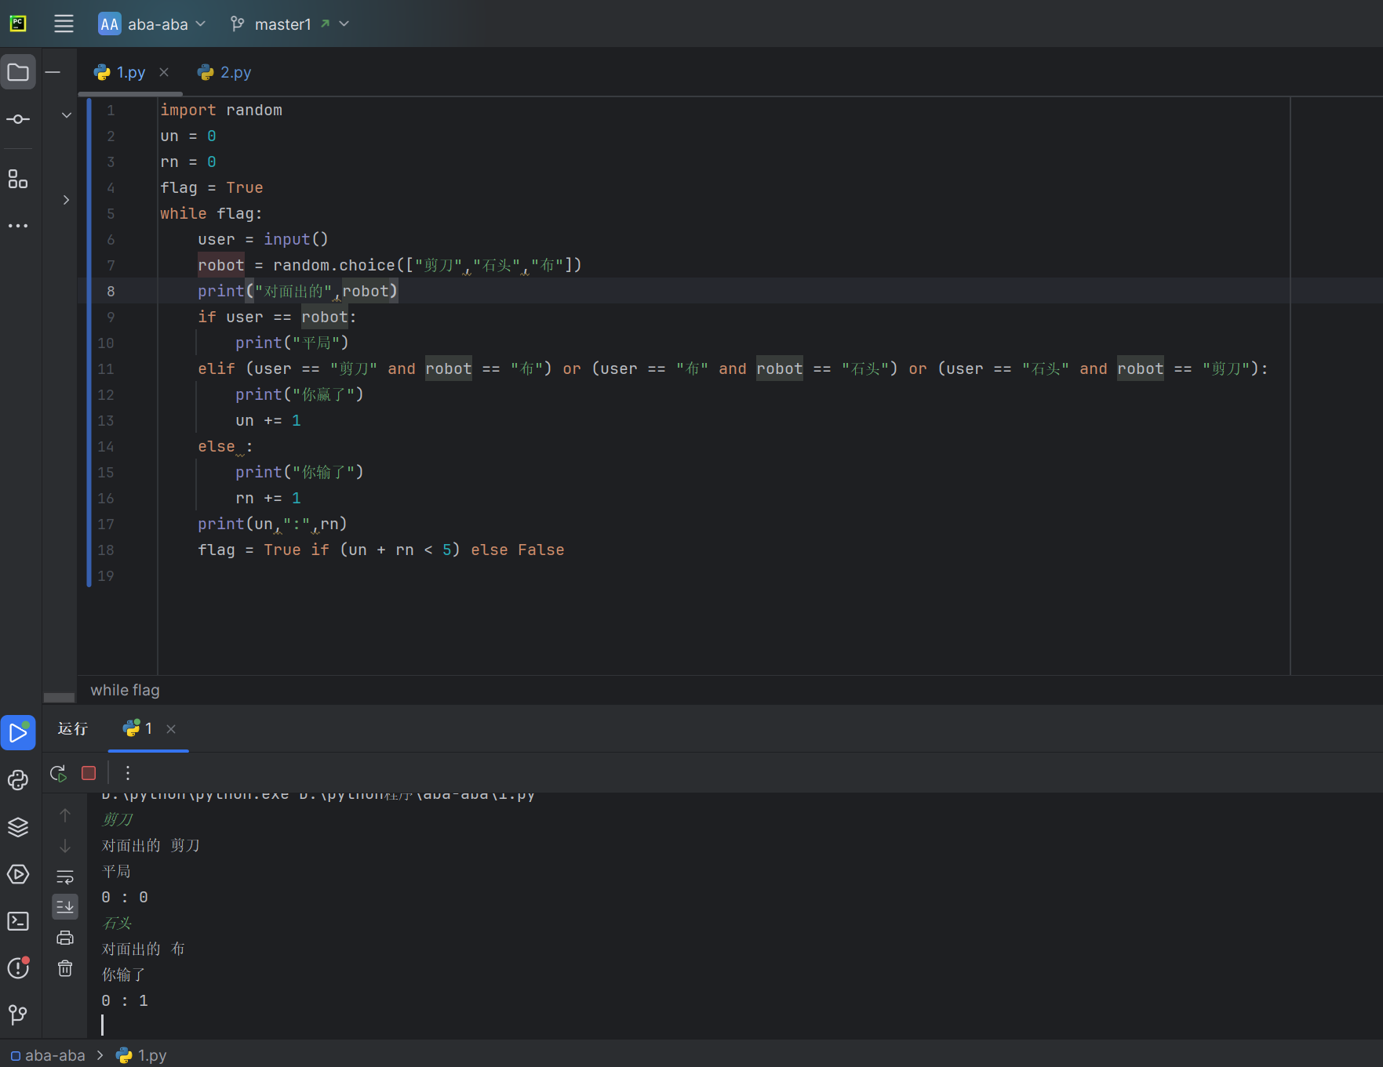This screenshot has width=1383, height=1067.
Task: Open the Terminal tool window
Action: click(x=18, y=921)
